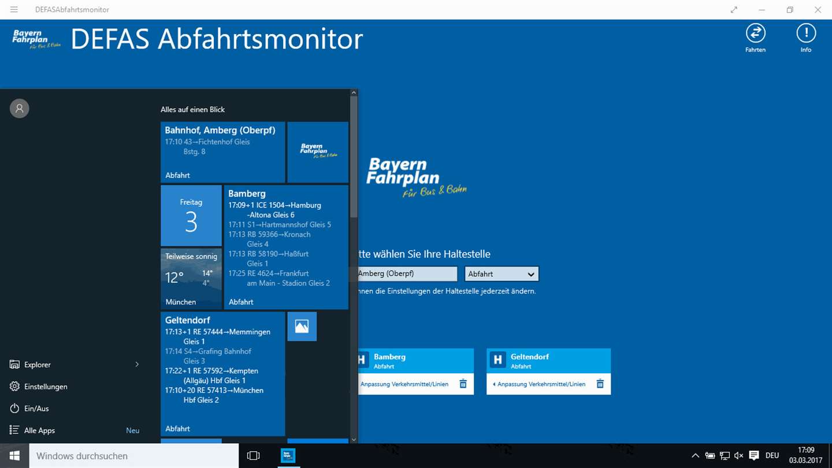Open the München weather tile
Screen dimensions: 832x468
(191, 278)
